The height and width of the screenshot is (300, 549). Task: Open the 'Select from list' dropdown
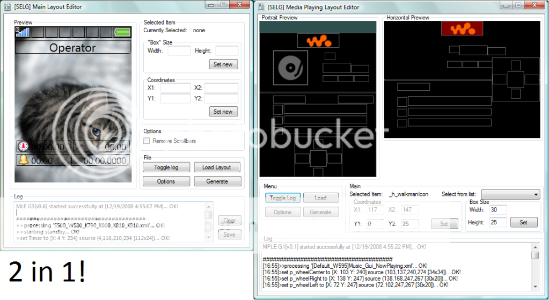click(510, 194)
